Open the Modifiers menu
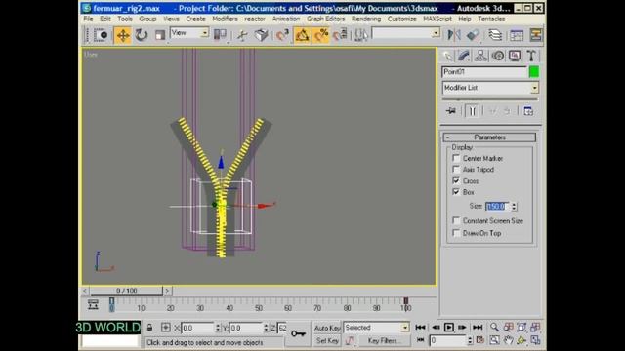The width and height of the screenshot is (625, 351). [225, 19]
